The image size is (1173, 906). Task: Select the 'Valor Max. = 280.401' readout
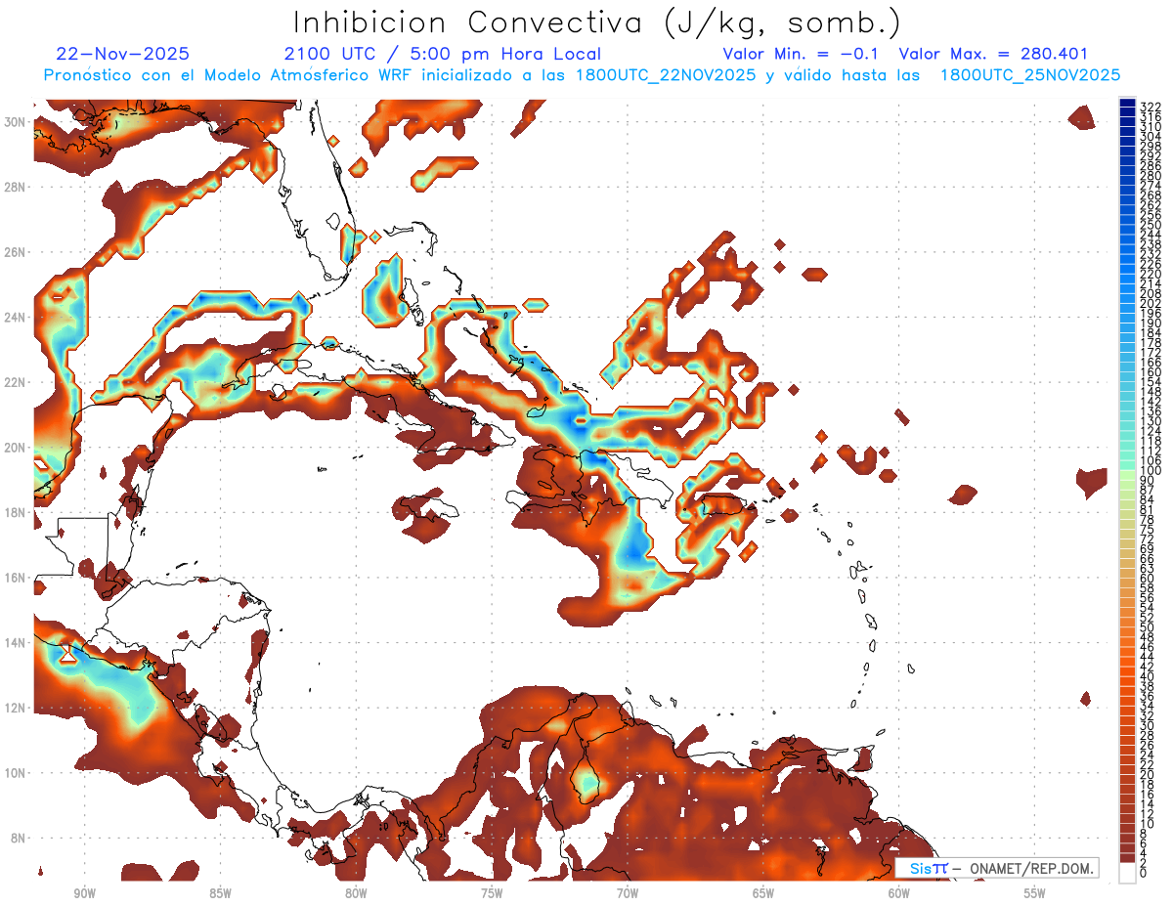pos(993,54)
